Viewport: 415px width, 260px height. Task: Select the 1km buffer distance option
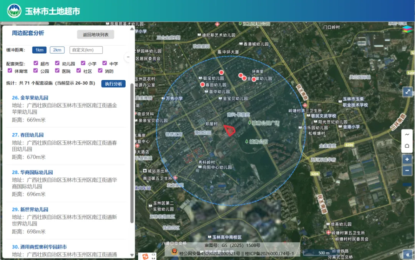point(40,50)
